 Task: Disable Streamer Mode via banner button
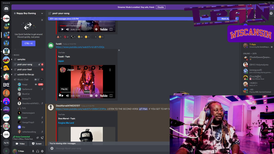click(161, 7)
